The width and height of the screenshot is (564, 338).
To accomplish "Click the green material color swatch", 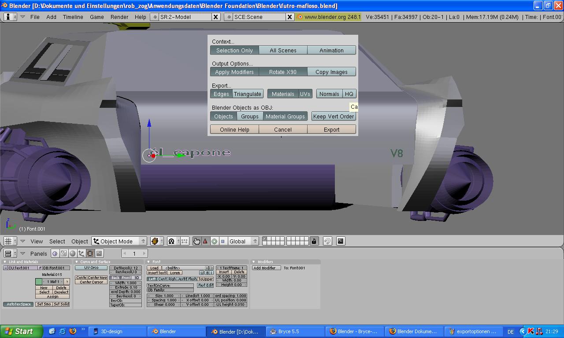I will coord(39,282).
